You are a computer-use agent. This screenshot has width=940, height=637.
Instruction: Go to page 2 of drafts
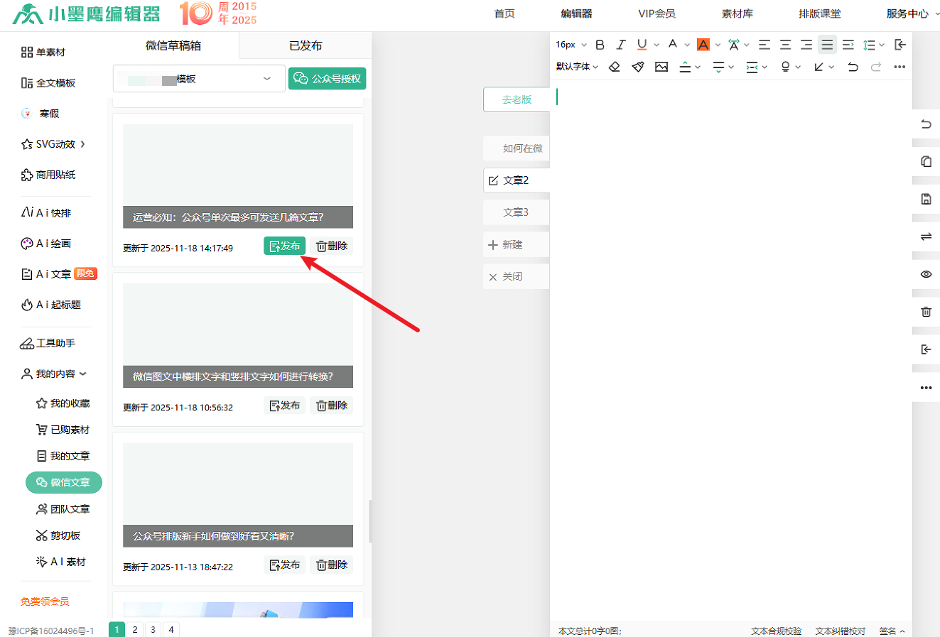point(135,630)
